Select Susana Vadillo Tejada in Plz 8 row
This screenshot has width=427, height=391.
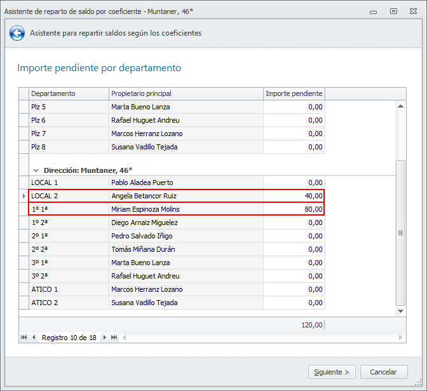pos(186,147)
